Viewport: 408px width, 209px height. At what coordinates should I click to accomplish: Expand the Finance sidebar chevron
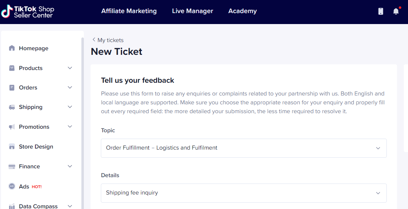[70, 166]
